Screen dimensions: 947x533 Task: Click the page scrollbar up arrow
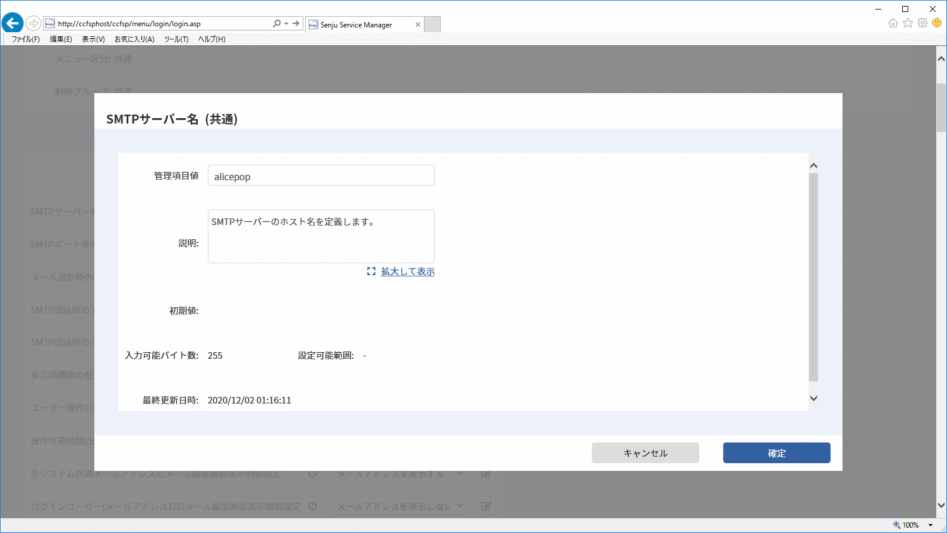[x=941, y=58]
